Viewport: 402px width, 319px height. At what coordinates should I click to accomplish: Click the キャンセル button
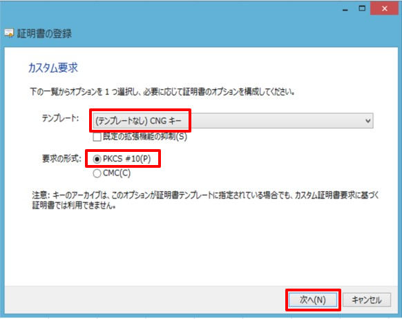click(x=367, y=300)
